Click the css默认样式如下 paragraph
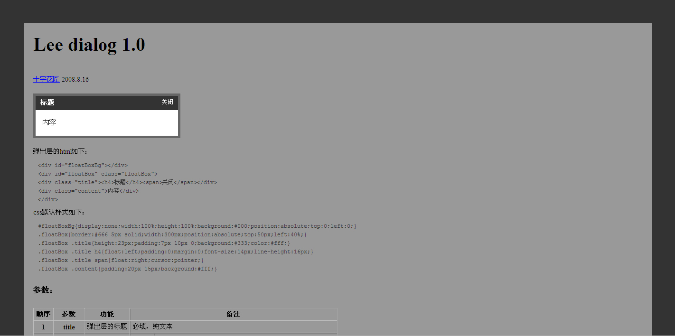Image resolution: width=675 pixels, height=336 pixels. [x=59, y=212]
